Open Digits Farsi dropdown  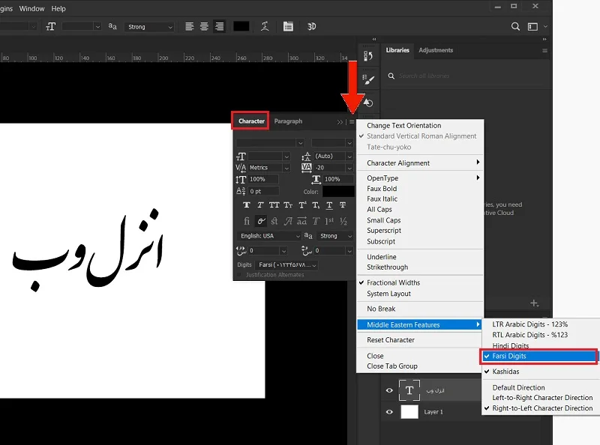click(x=286, y=265)
